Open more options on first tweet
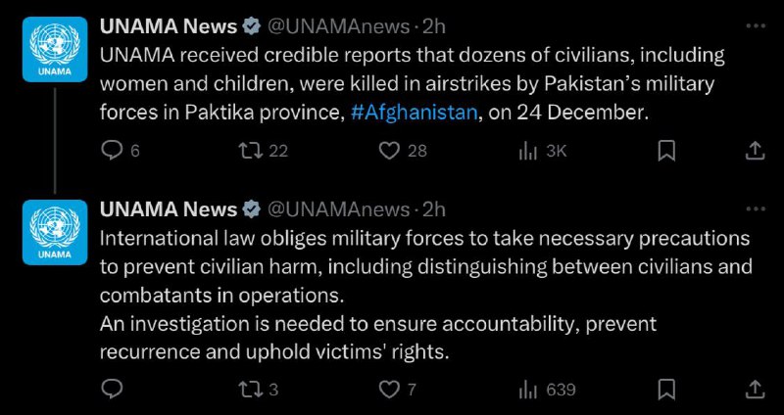This screenshot has height=415, width=784. [x=756, y=26]
